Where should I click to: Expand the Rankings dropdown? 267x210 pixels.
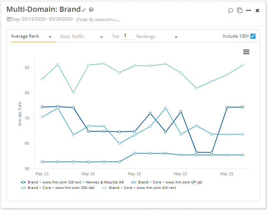157,37
